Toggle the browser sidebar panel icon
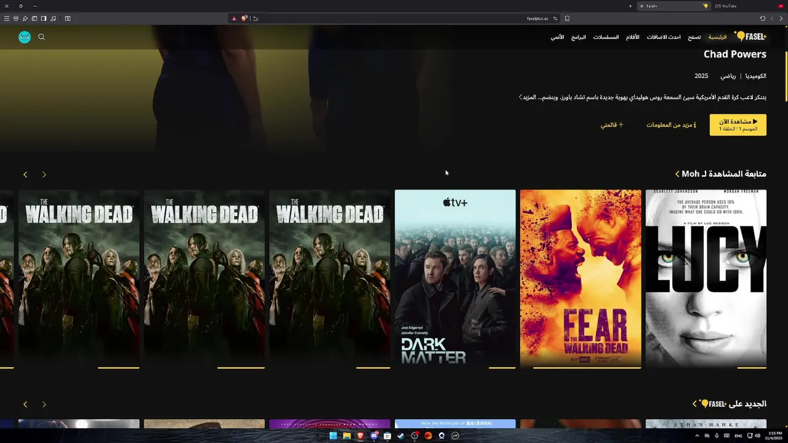The height and width of the screenshot is (443, 788). point(44,18)
